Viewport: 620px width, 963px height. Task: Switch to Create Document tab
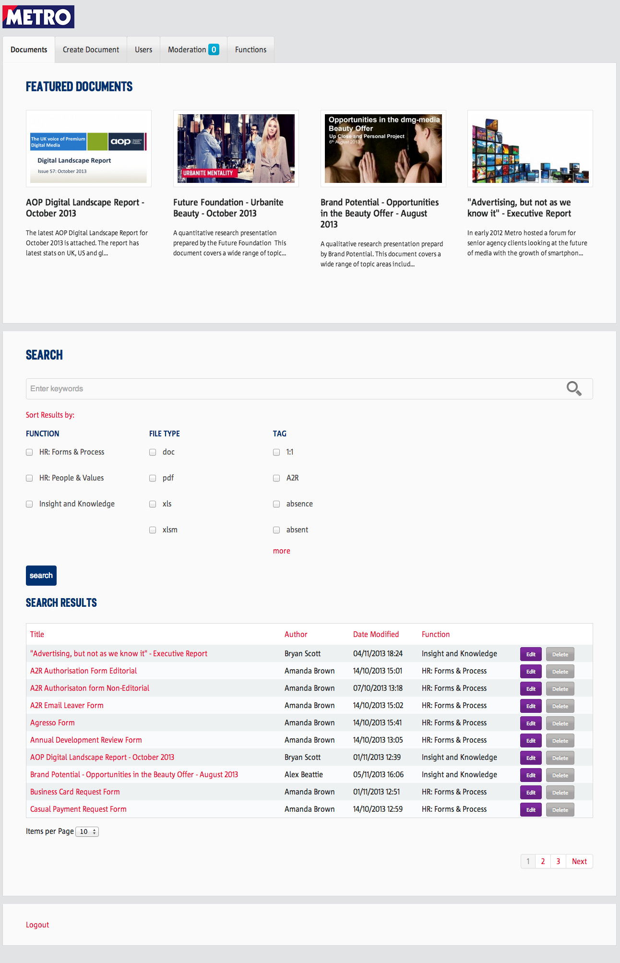[x=91, y=49]
